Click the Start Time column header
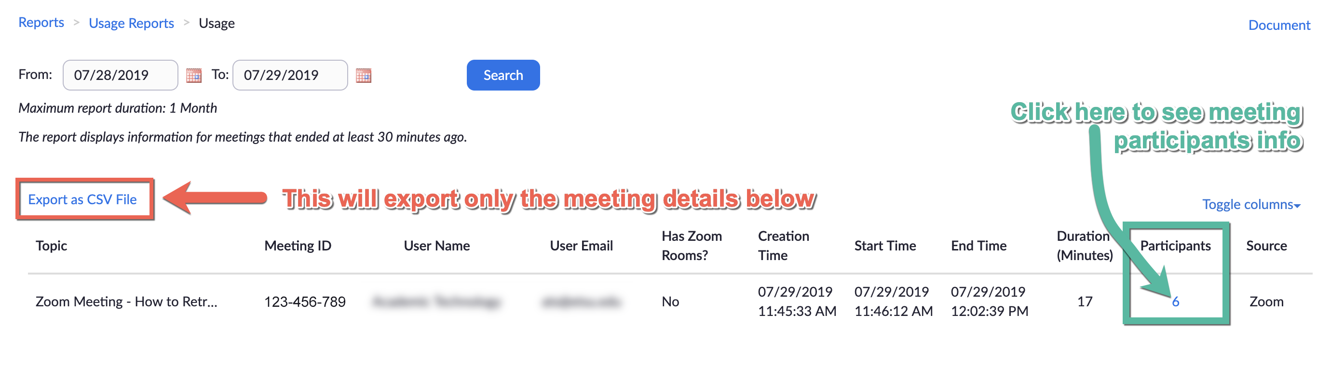The width and height of the screenshot is (1331, 367). pyautogui.click(x=885, y=246)
